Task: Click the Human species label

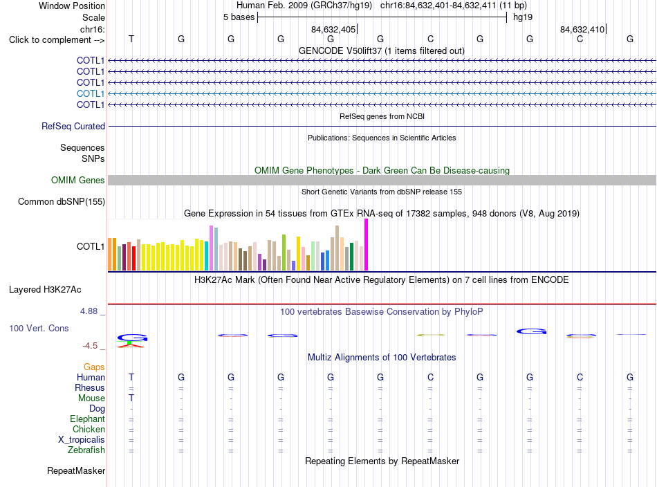Action: click(91, 377)
